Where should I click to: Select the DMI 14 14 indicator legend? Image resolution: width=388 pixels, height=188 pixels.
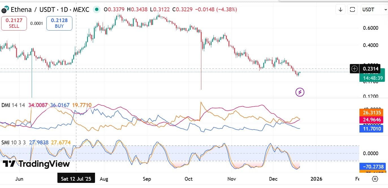13,105
